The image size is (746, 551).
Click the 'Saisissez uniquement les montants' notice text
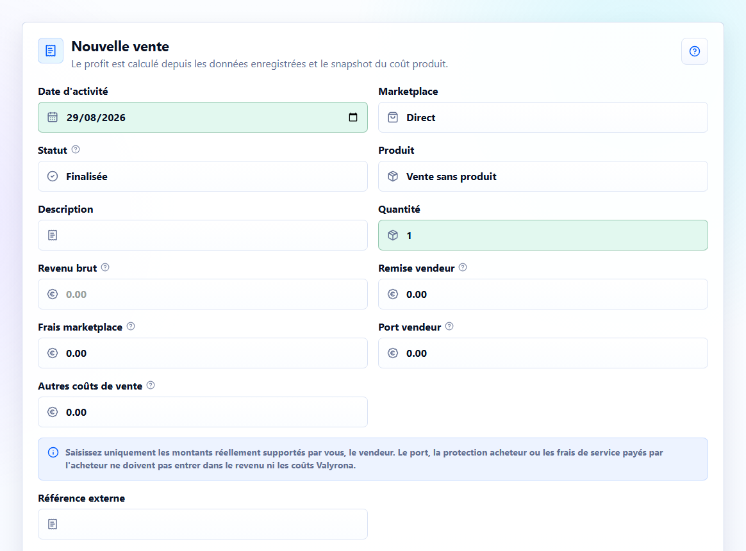tap(364, 459)
